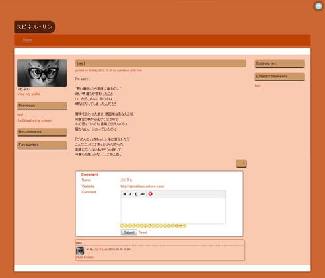Apply underline in comment editor toolbar

[136, 194]
